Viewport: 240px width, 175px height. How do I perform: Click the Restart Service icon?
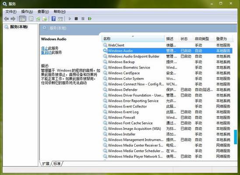coord(90,19)
